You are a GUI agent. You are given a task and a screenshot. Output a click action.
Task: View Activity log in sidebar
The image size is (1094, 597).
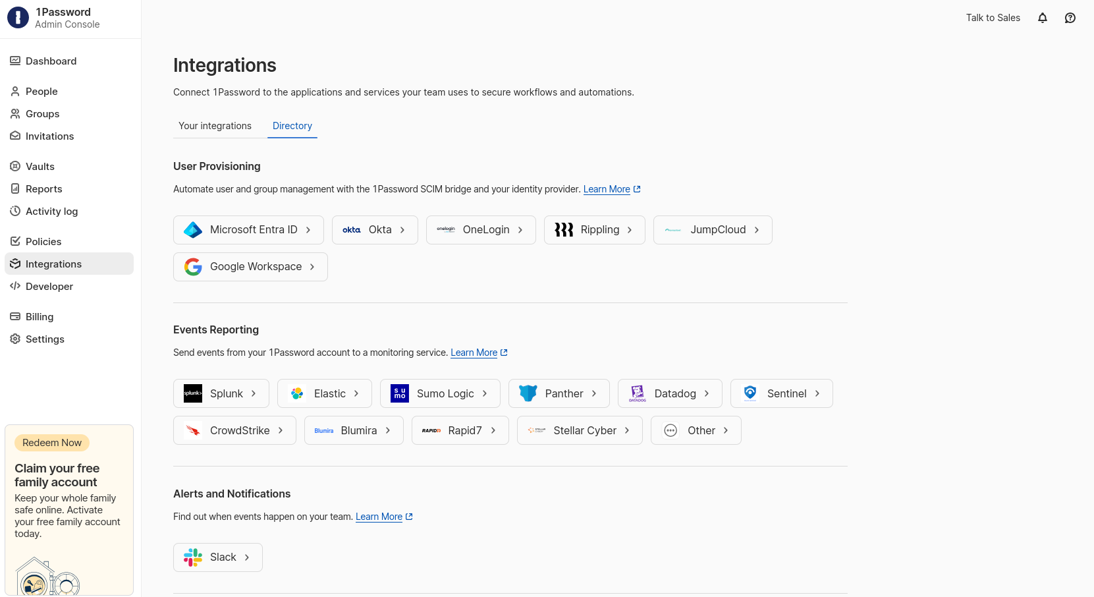(69, 212)
